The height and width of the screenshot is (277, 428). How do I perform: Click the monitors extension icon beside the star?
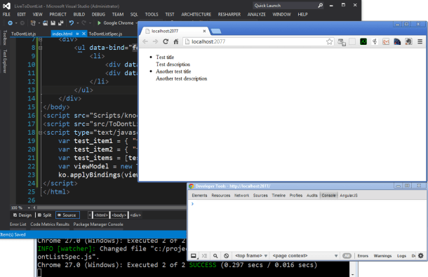(x=342, y=42)
